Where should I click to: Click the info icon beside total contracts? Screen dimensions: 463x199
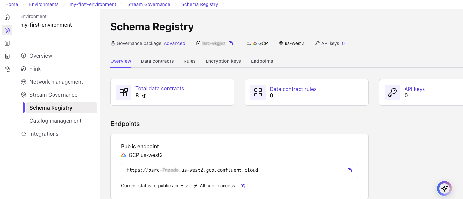coord(144,96)
